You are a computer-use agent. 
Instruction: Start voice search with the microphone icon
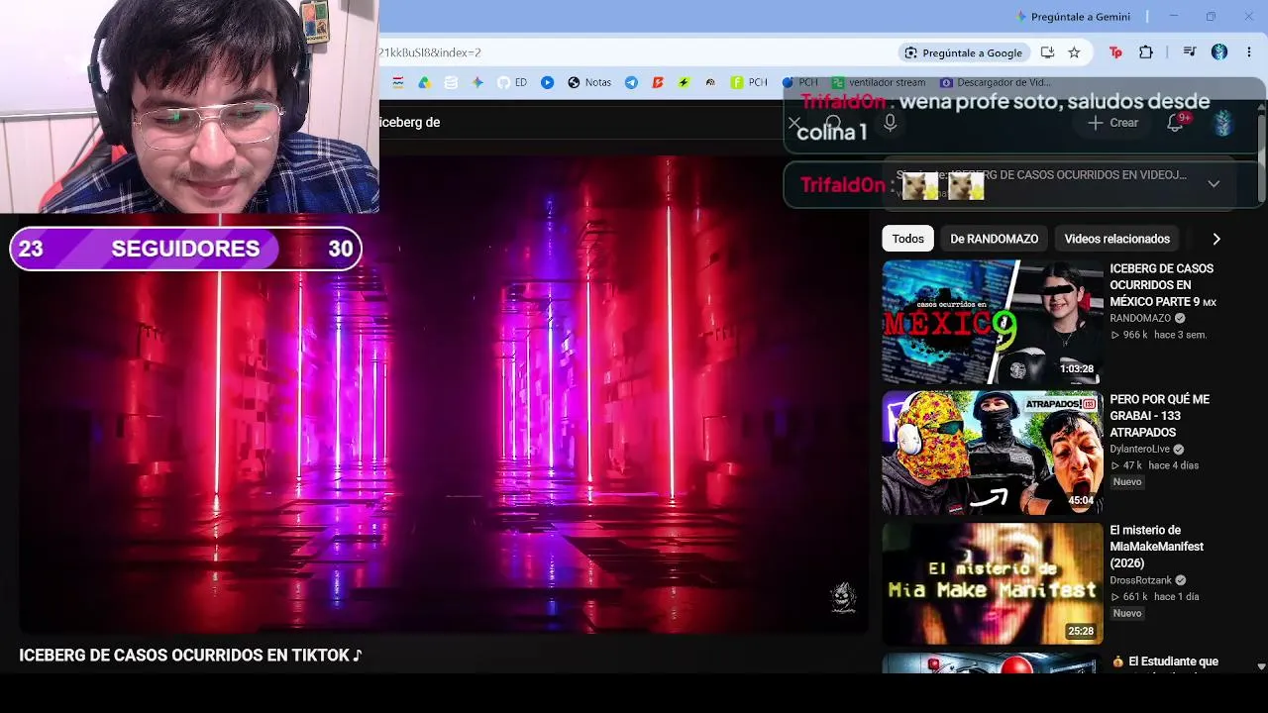[890, 123]
